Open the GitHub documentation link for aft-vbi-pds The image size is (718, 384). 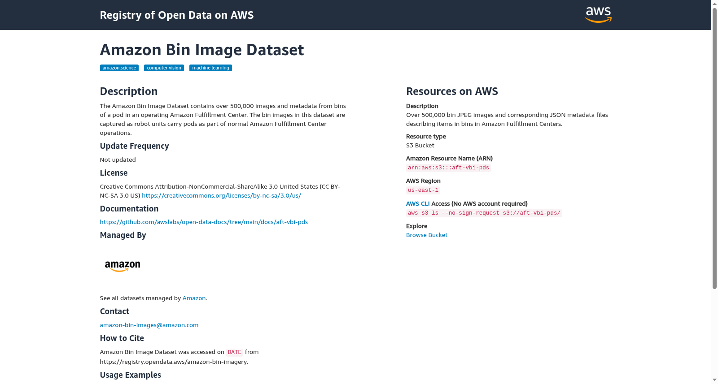(204, 222)
